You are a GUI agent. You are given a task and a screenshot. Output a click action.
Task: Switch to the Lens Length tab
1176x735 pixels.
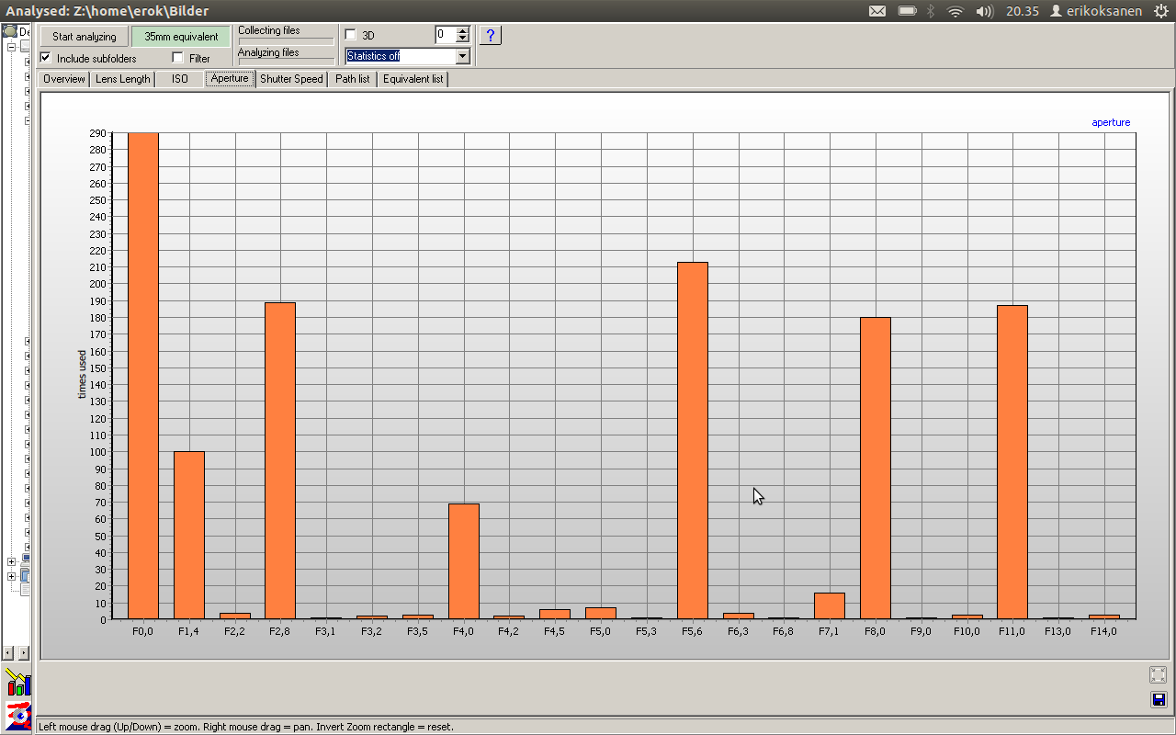pos(122,79)
